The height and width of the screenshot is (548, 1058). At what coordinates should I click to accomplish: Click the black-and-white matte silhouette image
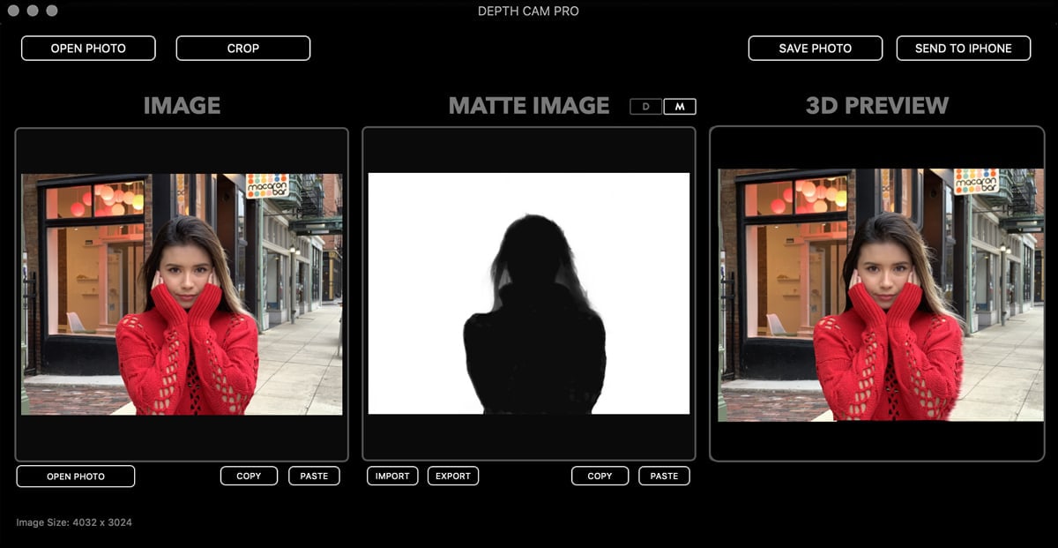(529, 294)
